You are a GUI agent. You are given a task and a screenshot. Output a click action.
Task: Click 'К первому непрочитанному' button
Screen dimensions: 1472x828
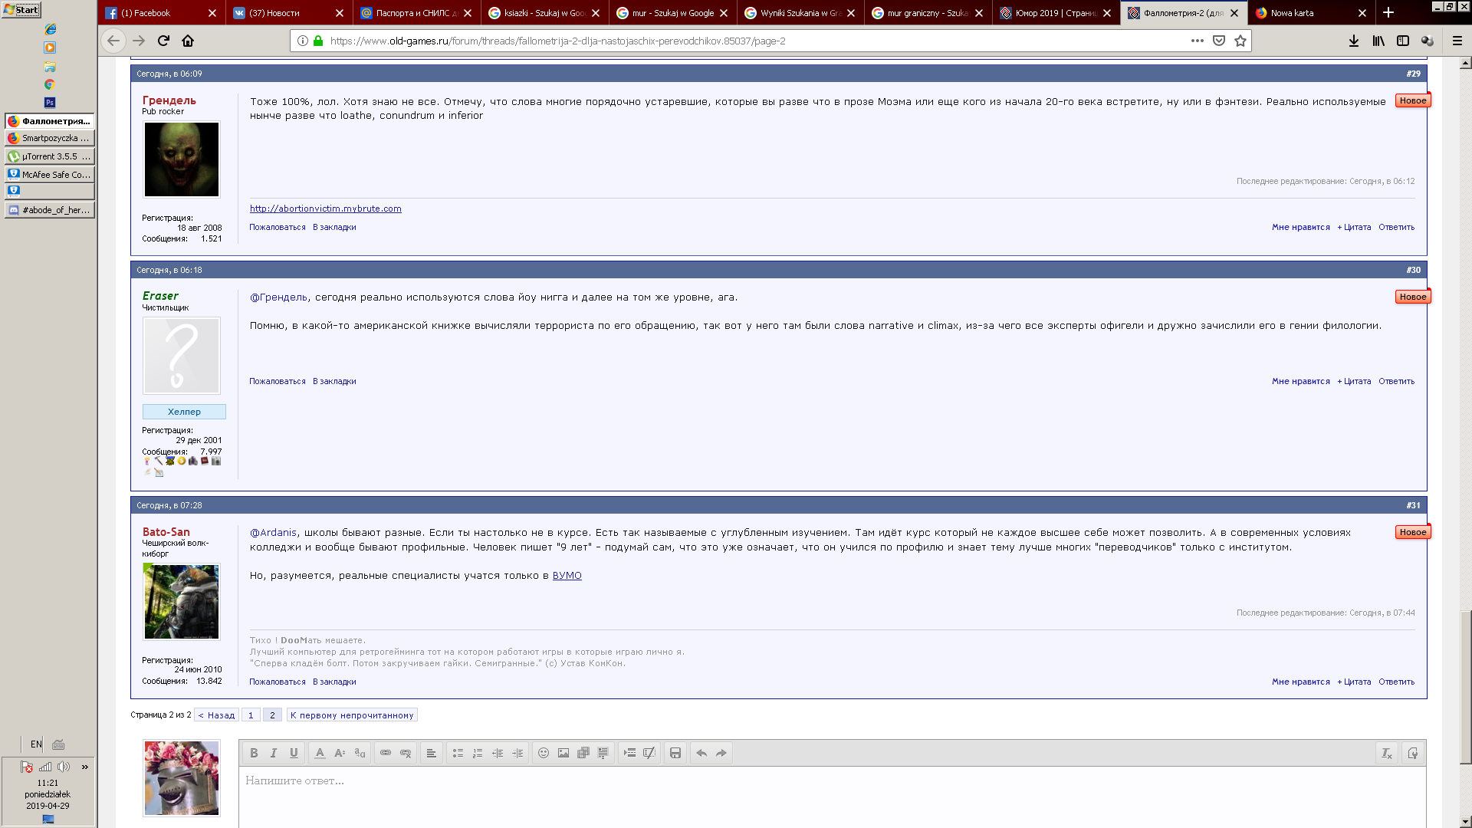point(352,715)
